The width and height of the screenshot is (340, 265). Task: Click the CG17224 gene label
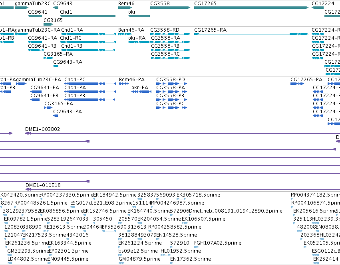point(323,4)
